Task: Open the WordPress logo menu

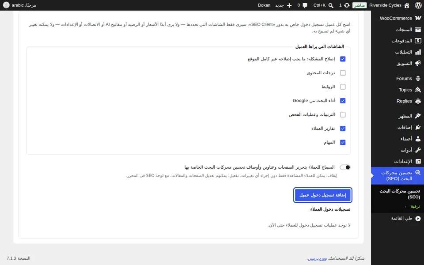Action: 418,5
